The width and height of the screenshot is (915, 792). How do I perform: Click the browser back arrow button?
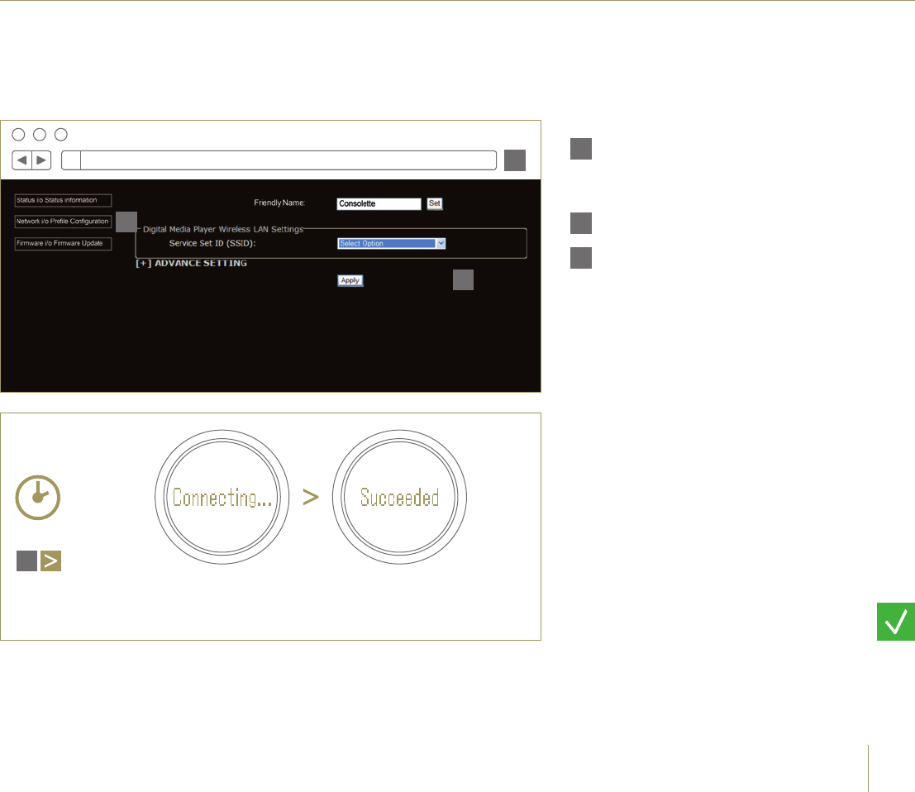(22, 160)
